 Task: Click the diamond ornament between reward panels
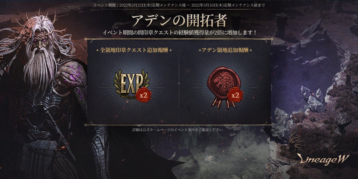point(179,84)
